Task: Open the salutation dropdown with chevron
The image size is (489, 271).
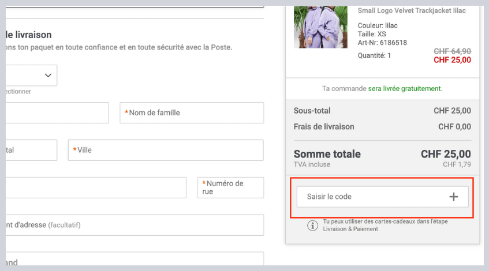Action: [x=31, y=76]
